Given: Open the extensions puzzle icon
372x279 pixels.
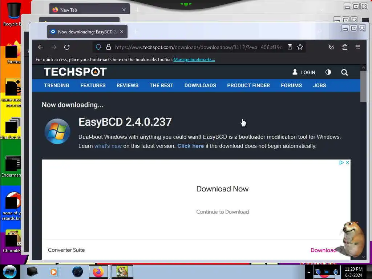Looking at the screenshot, I should tap(345, 47).
